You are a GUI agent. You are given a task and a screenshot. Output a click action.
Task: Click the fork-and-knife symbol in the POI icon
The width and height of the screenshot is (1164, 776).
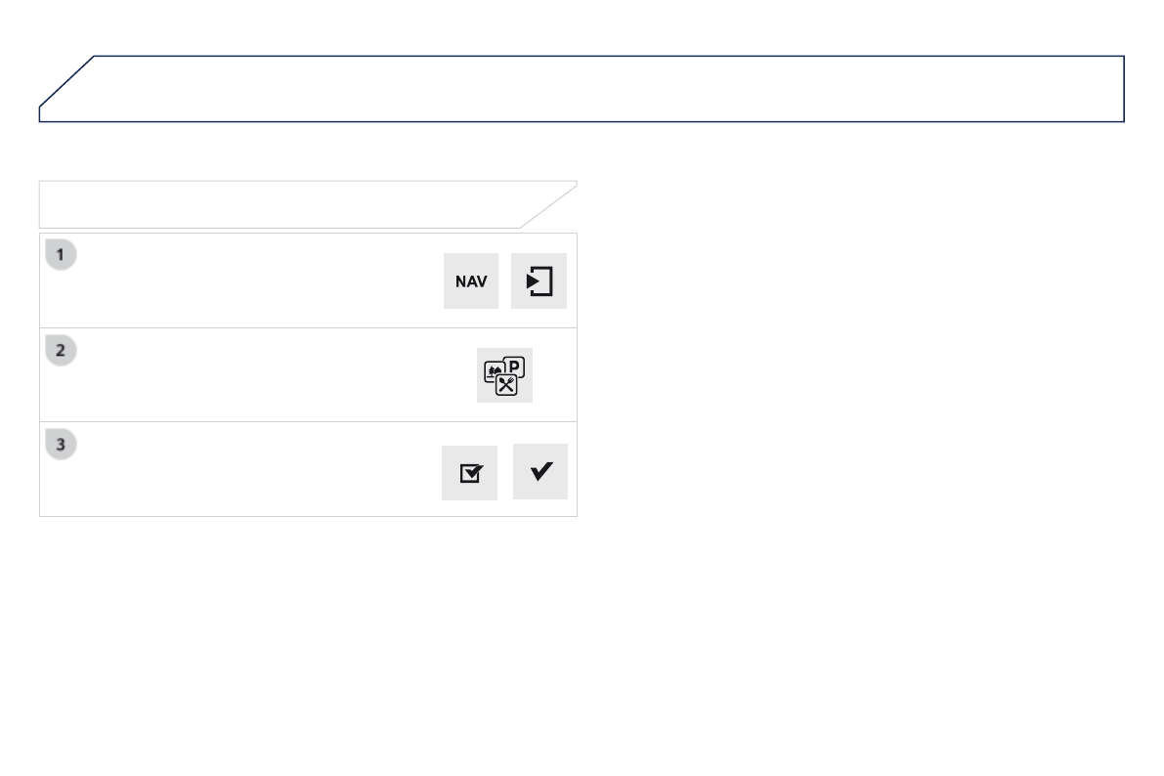pos(506,384)
